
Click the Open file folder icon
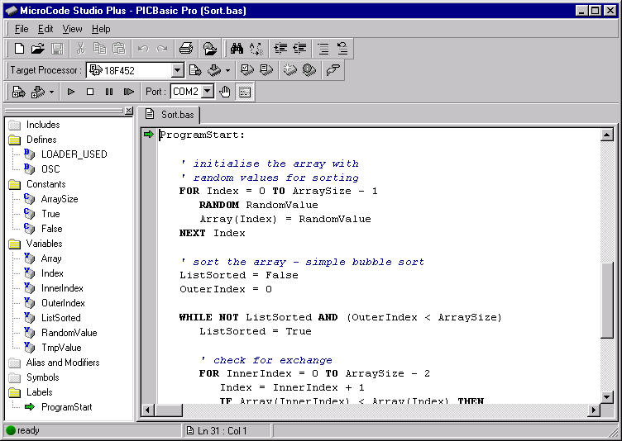38,49
